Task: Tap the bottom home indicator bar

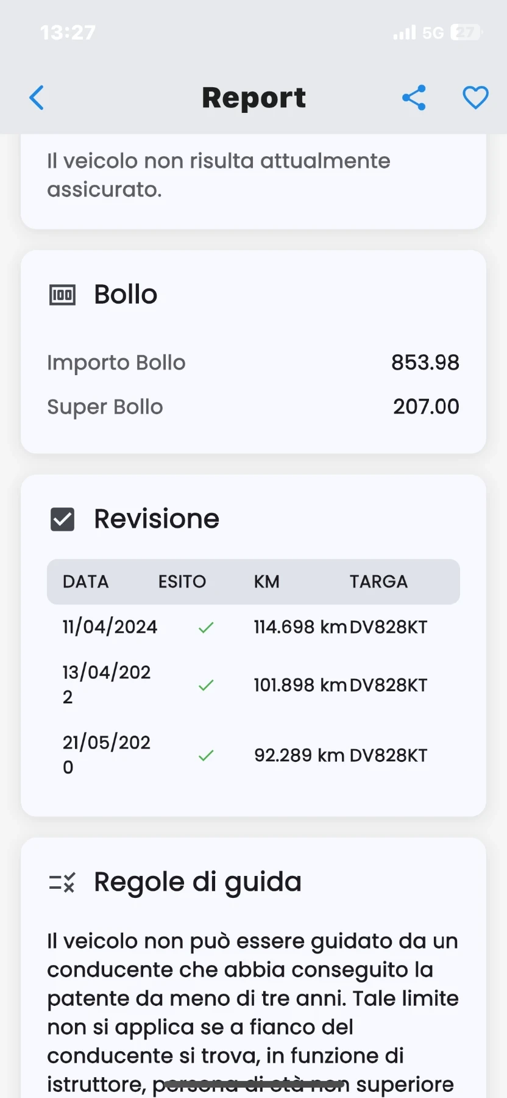Action: (x=253, y=1084)
